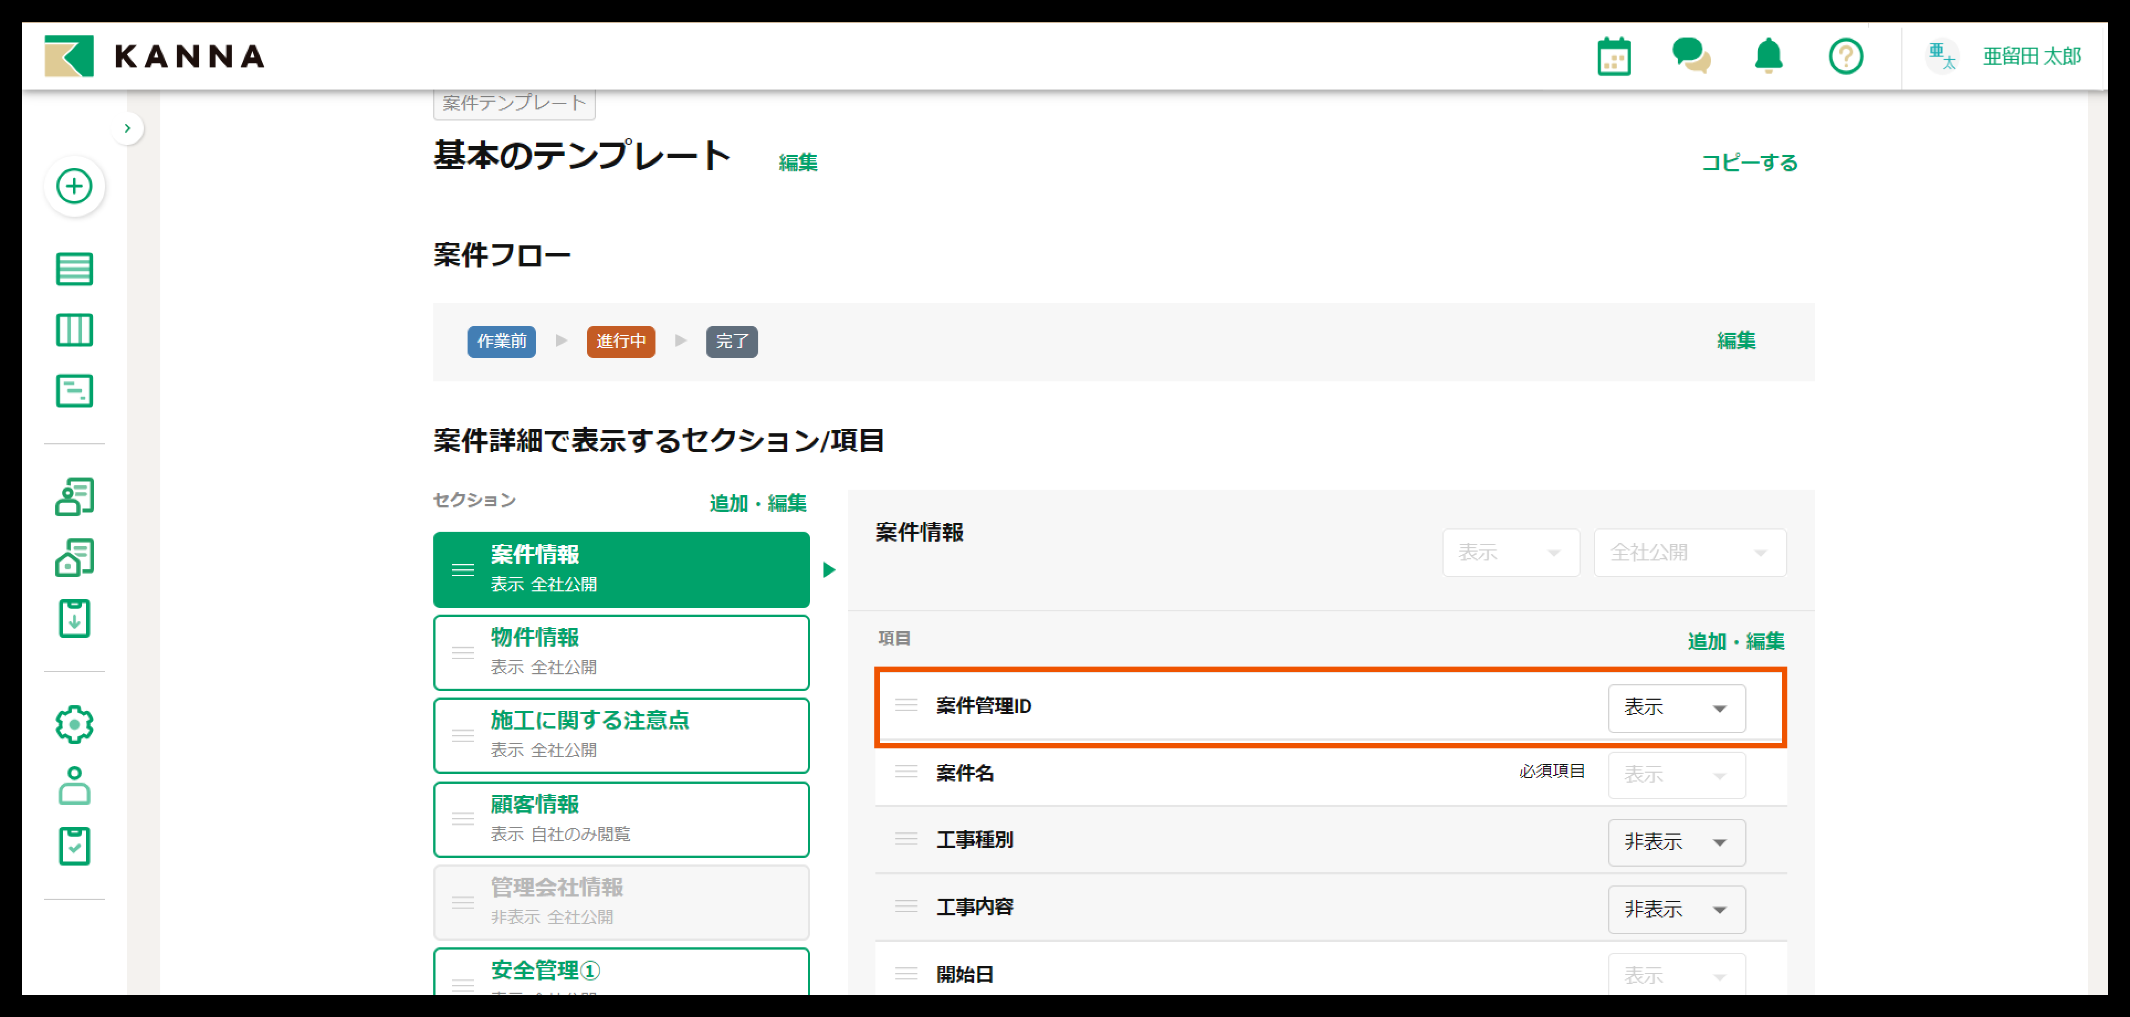This screenshot has width=2130, height=1017.
Task: Open the person profile sidebar icon
Action: [75, 785]
